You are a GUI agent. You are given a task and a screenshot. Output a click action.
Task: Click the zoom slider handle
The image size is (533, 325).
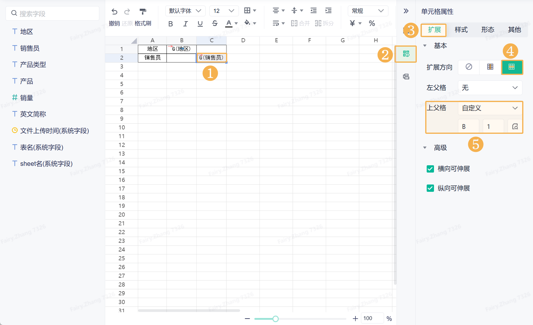tap(275, 319)
